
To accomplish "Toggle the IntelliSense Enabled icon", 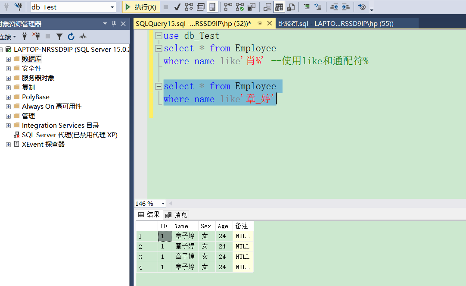I will tap(212, 7).
